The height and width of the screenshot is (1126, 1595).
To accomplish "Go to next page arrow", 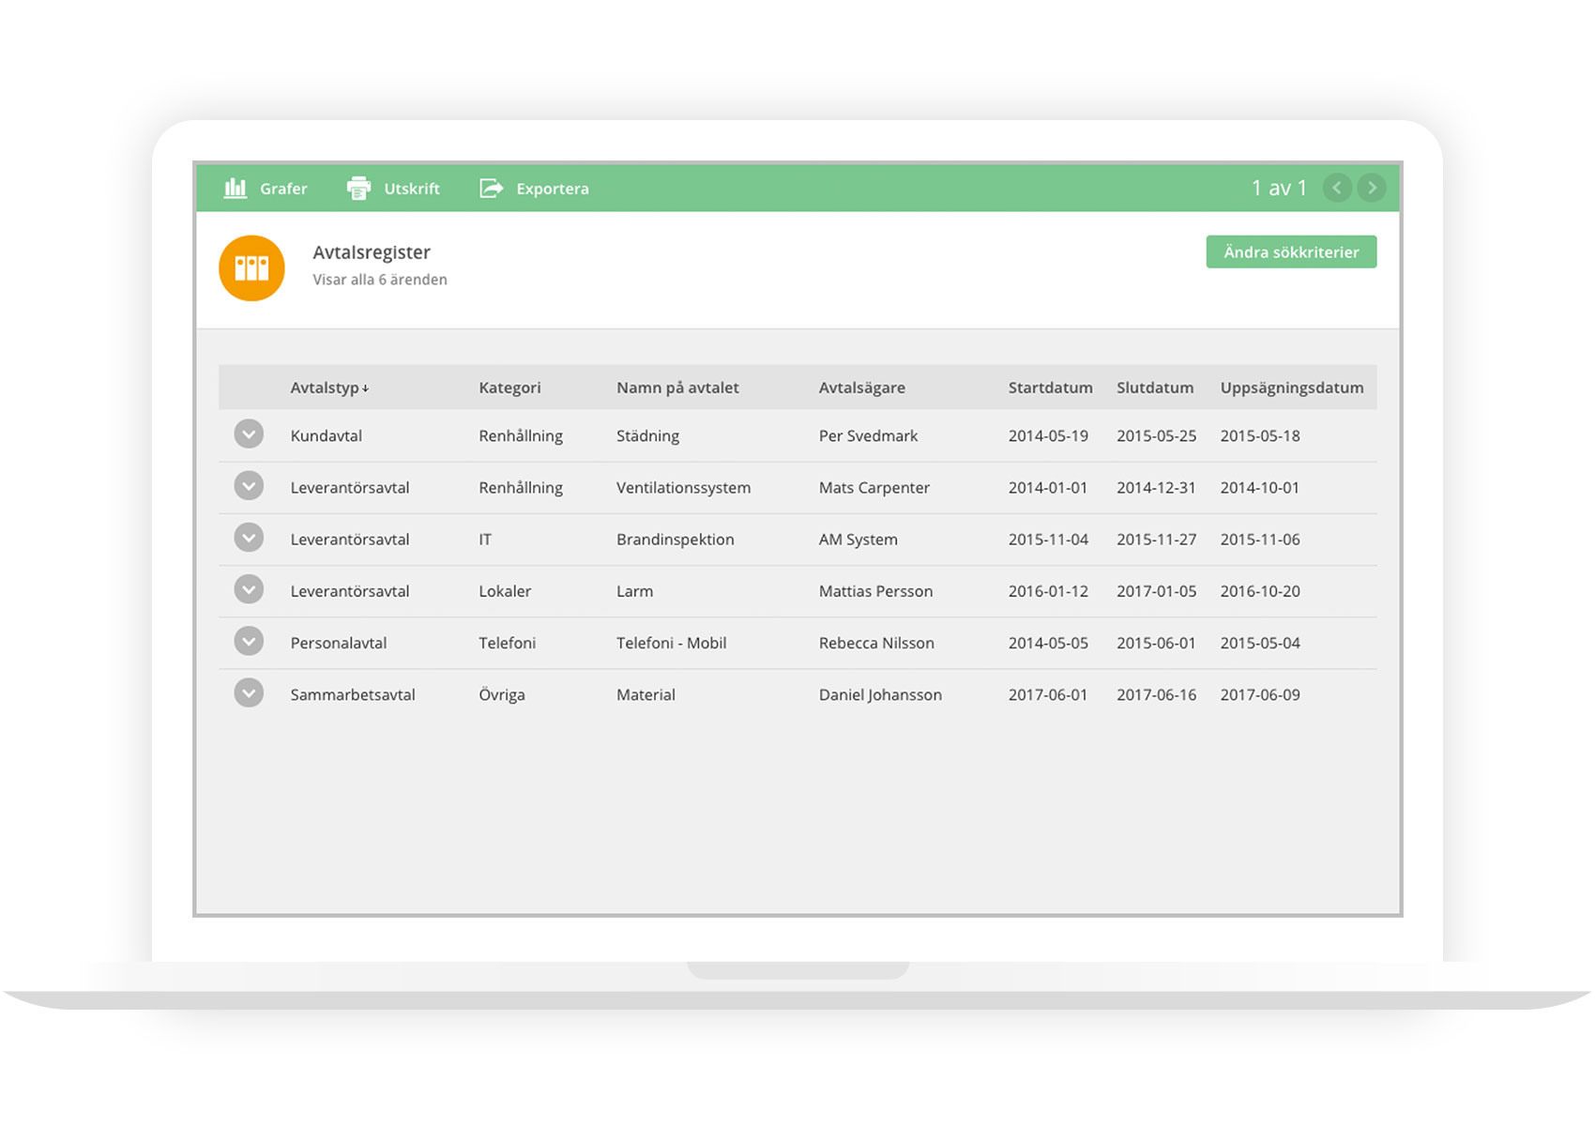I will point(1372,188).
